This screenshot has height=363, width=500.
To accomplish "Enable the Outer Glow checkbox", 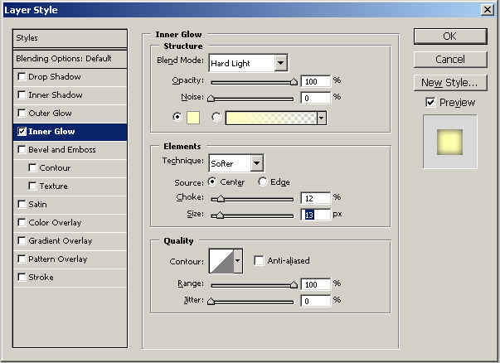I will pos(22,114).
